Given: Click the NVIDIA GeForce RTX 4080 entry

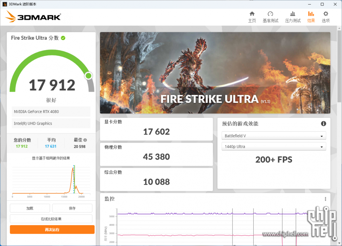Looking at the screenshot, I should click(x=51, y=112).
